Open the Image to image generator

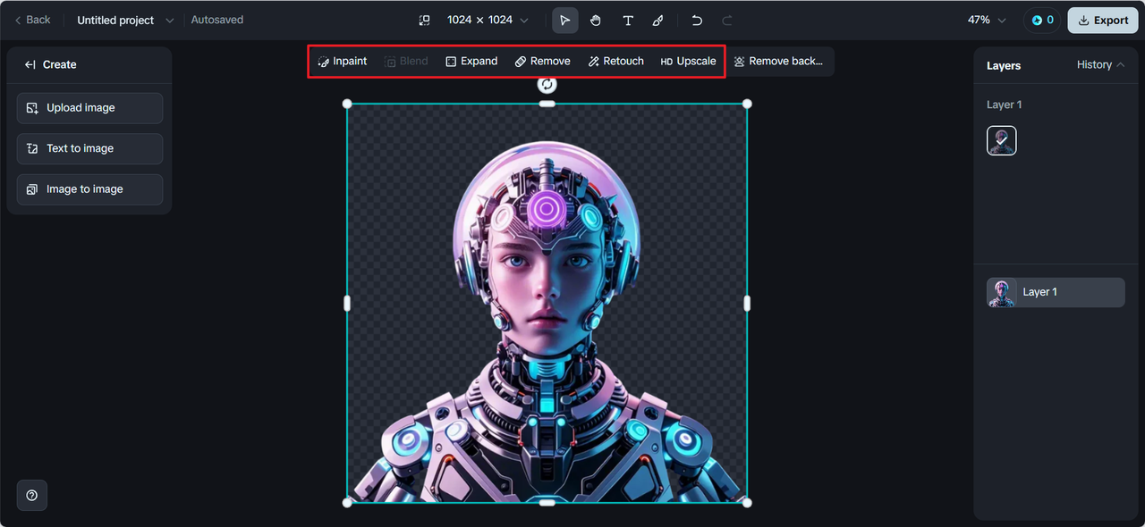pyautogui.click(x=89, y=189)
